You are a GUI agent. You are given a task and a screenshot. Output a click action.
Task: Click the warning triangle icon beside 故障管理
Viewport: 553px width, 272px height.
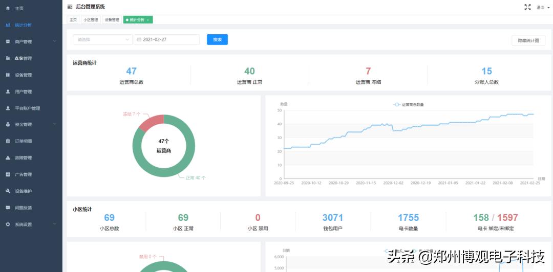point(8,157)
